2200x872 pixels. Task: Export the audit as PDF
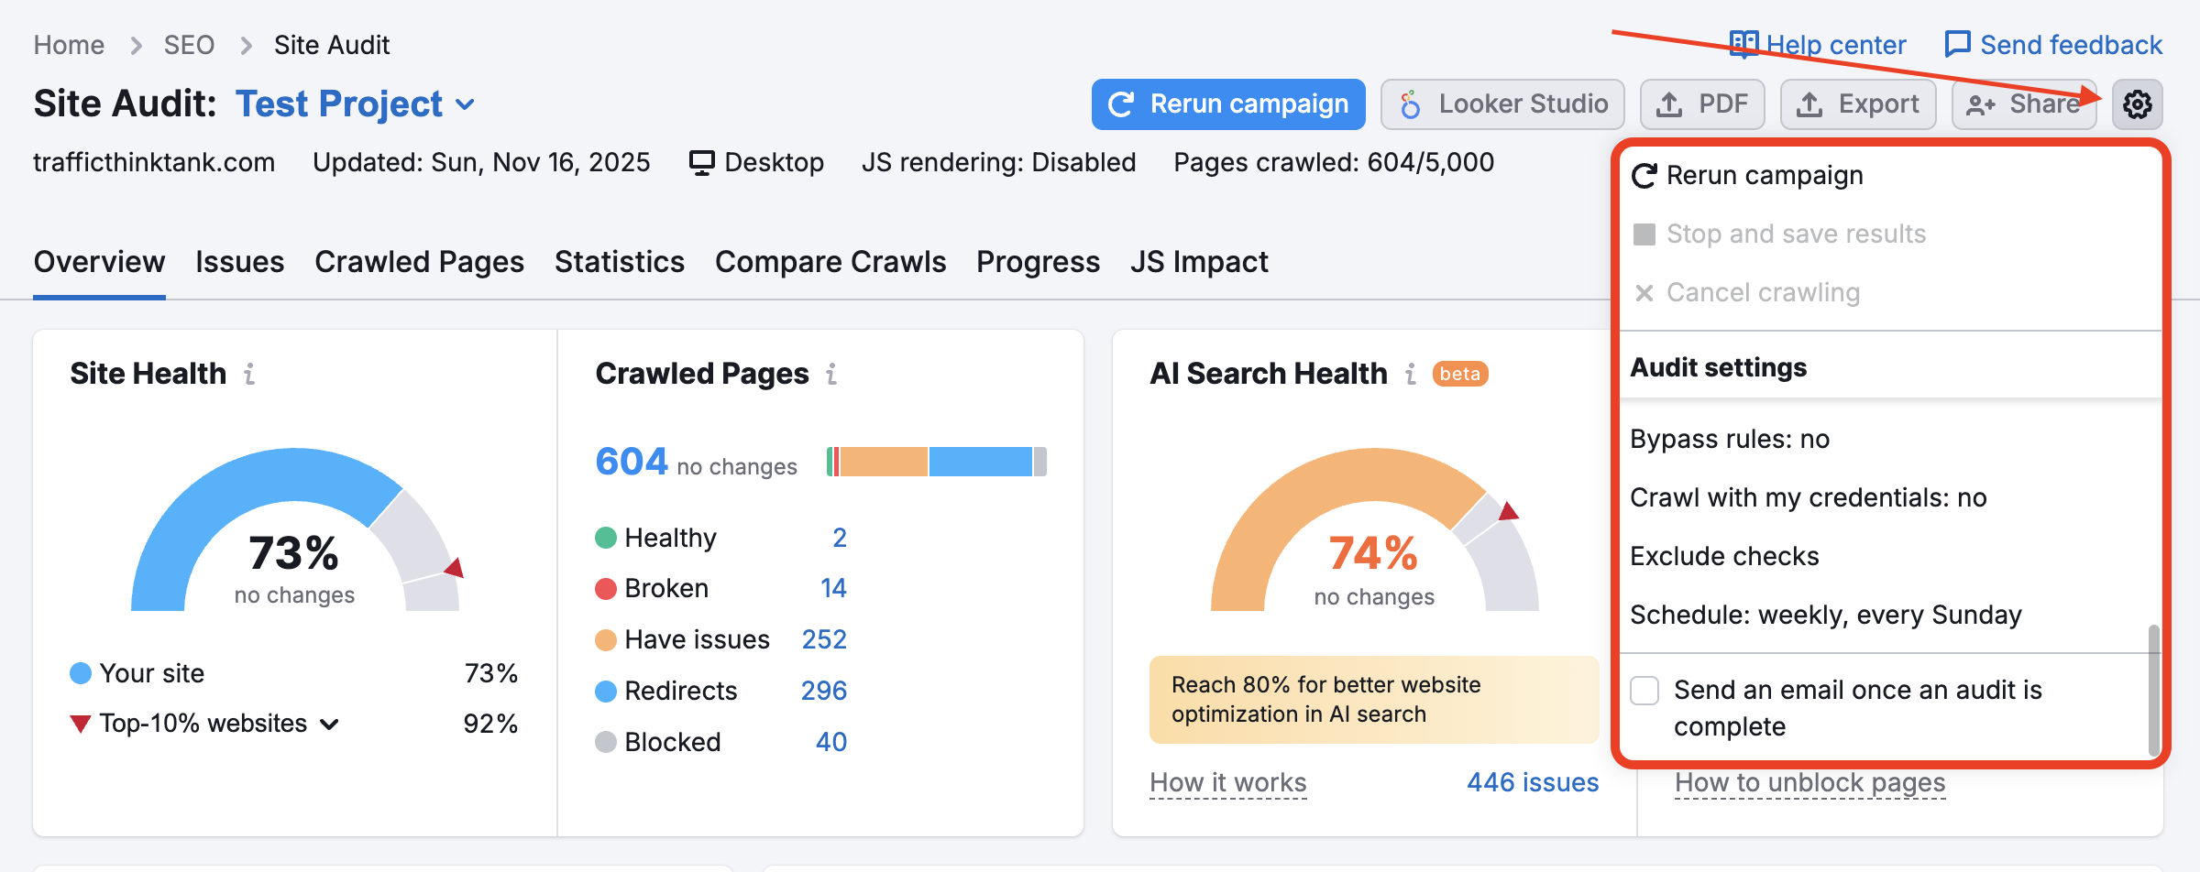click(x=1701, y=104)
